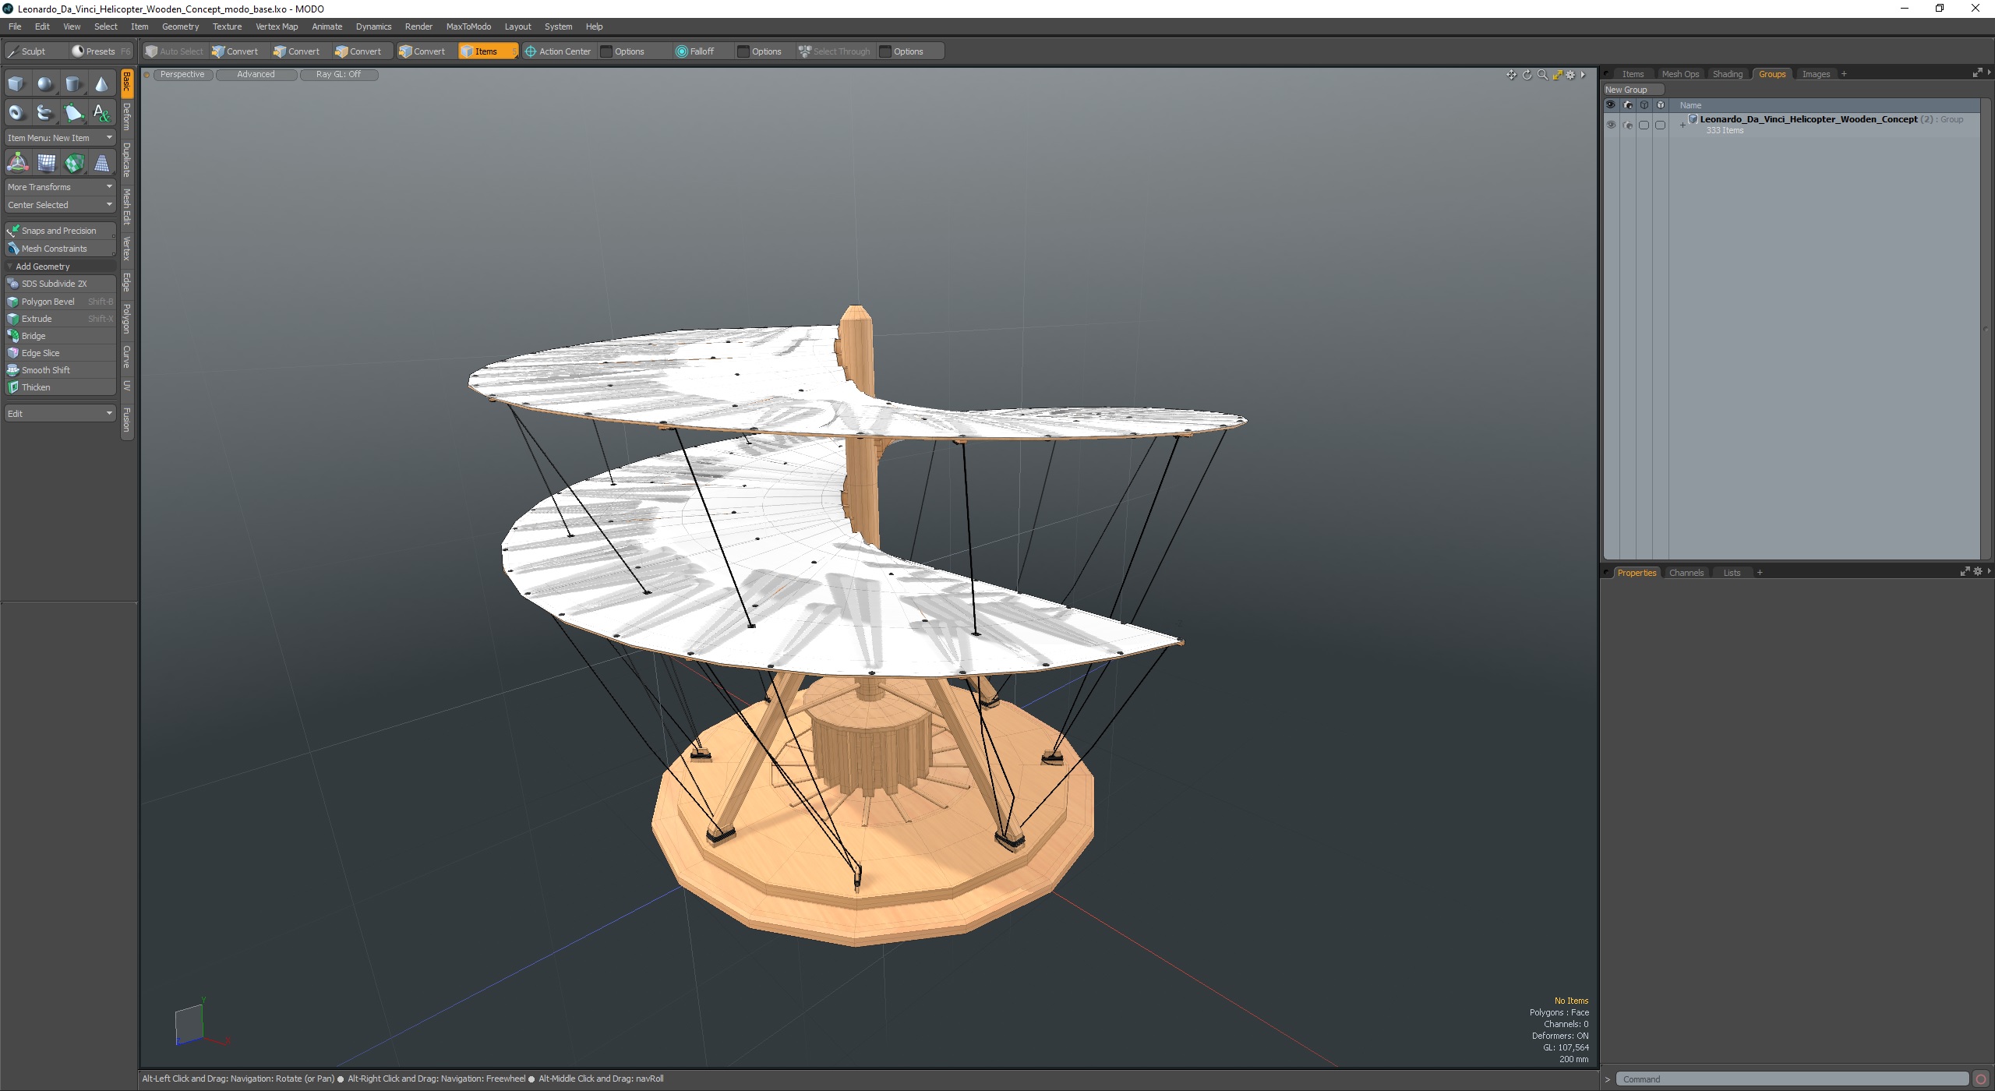Toggle first checkbox in Leonardo group row
This screenshot has height=1091, width=1995.
pos(1644,125)
